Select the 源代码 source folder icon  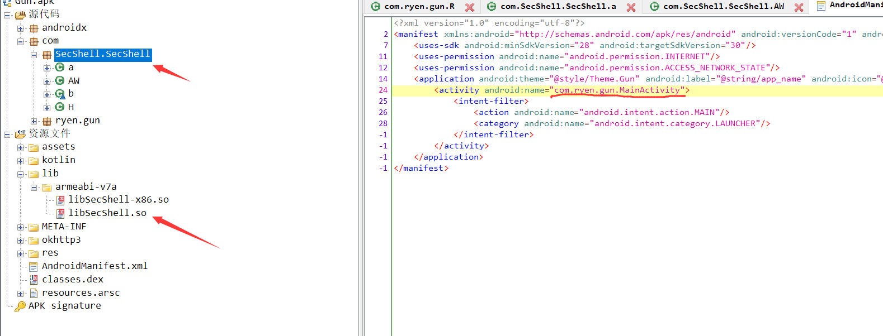coord(20,15)
